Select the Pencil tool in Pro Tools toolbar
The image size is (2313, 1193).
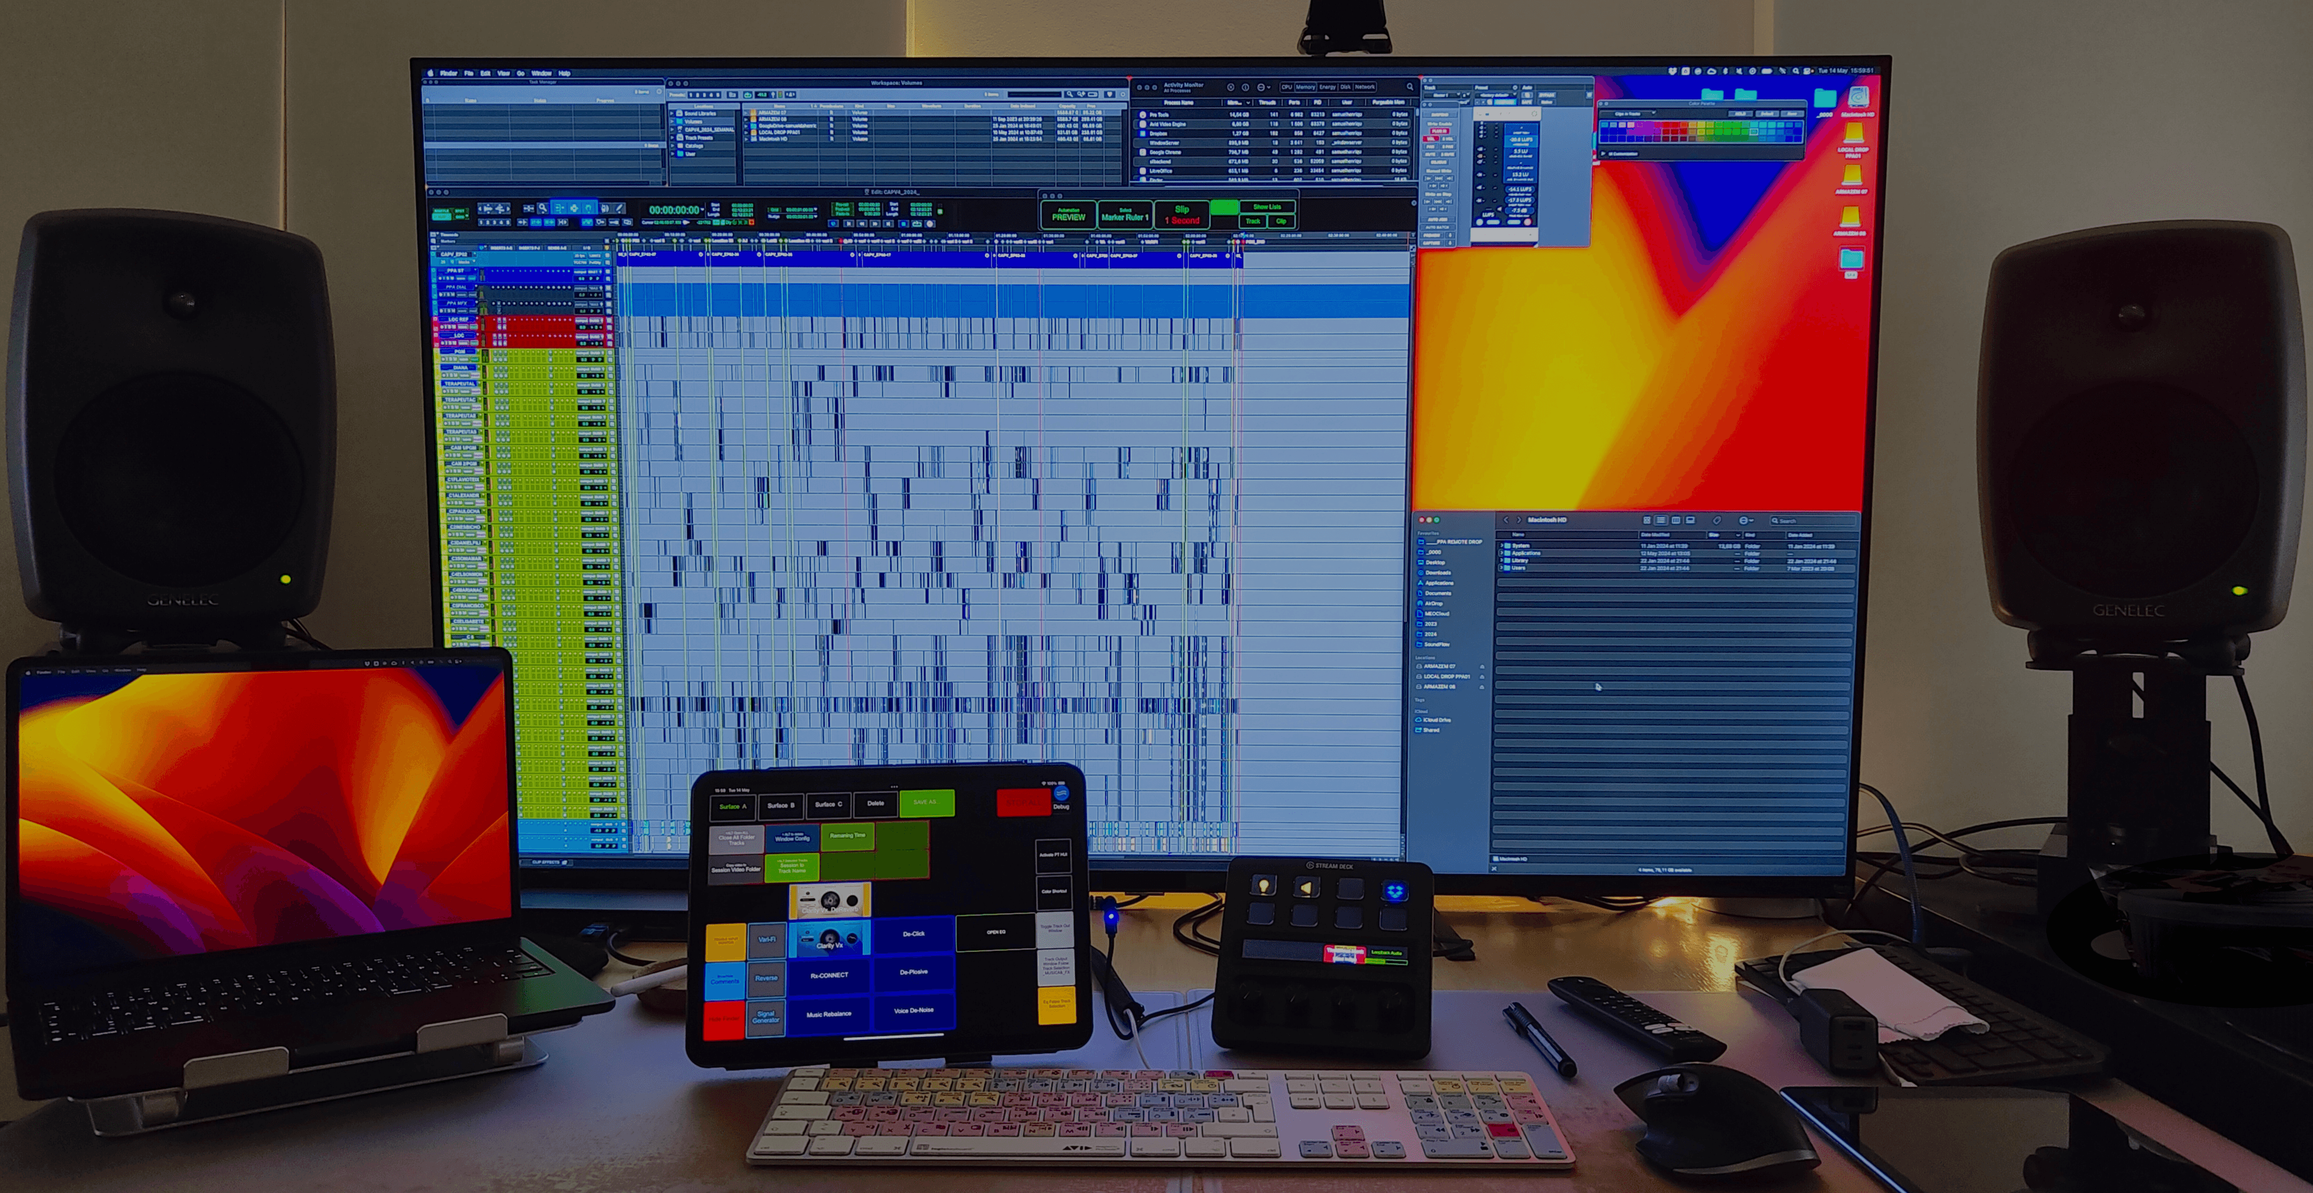coord(619,208)
